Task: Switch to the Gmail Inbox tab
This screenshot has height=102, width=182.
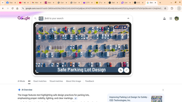Action: point(35,3)
